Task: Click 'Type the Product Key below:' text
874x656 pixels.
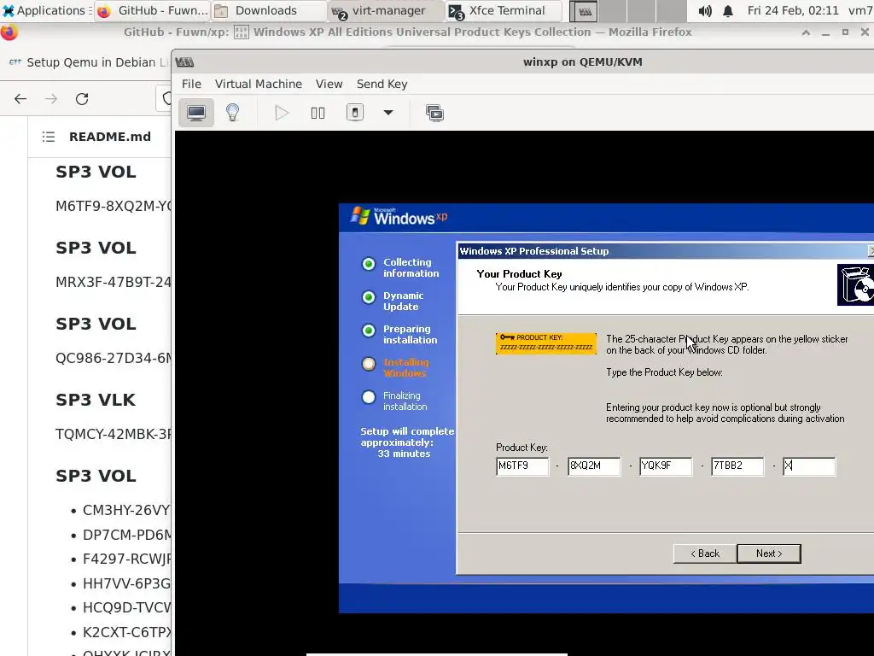Action: point(664,372)
